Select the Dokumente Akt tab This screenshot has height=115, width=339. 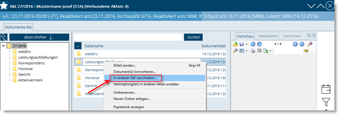click(x=18, y=27)
